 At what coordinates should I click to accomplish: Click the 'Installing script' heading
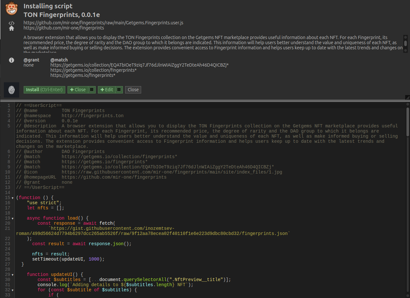click(x=48, y=6)
